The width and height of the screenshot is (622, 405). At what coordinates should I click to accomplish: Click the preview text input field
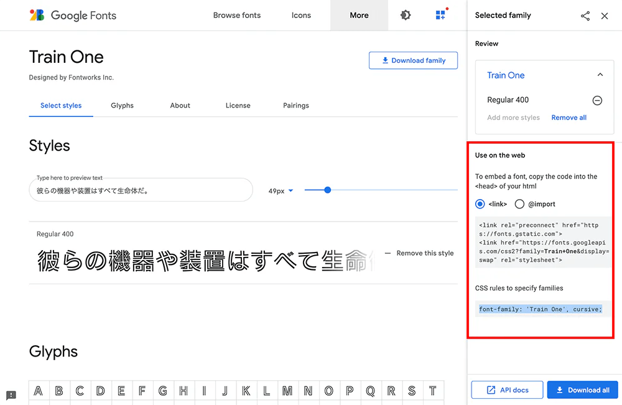(x=141, y=190)
